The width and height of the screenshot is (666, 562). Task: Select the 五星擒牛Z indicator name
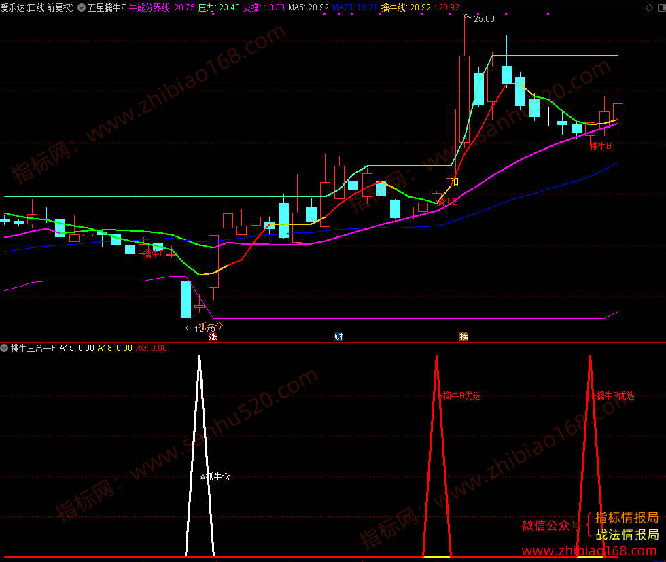coord(107,7)
